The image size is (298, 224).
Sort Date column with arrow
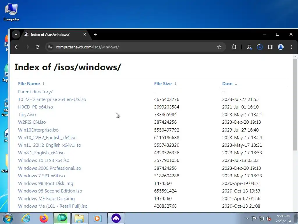point(236,84)
